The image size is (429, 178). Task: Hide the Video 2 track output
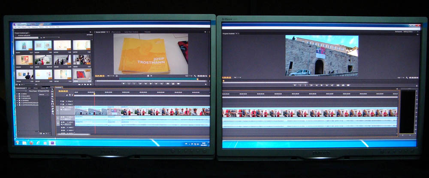(61, 104)
